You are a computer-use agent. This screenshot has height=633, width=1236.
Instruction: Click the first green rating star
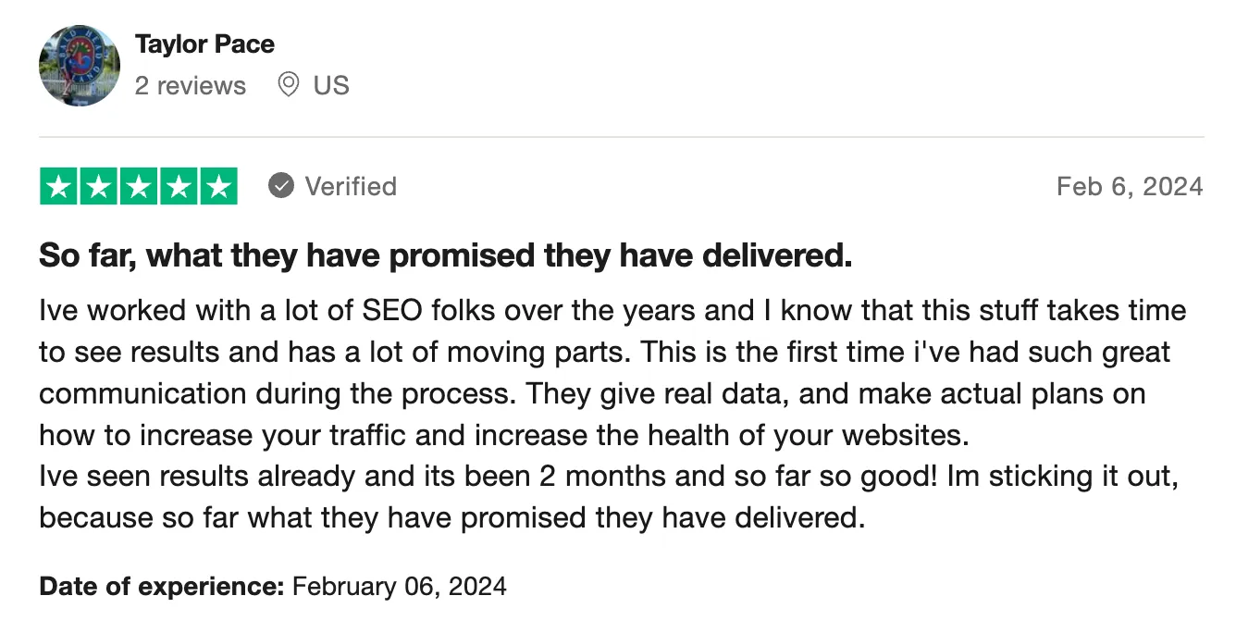[58, 186]
